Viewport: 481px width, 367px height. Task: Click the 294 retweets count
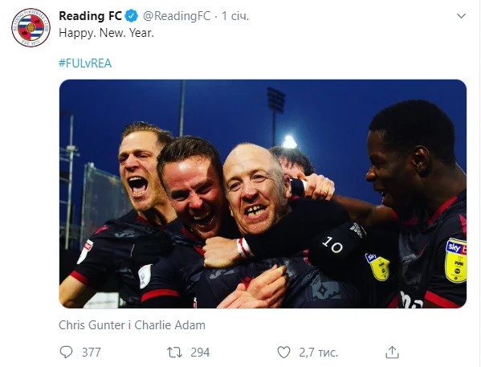pos(200,353)
